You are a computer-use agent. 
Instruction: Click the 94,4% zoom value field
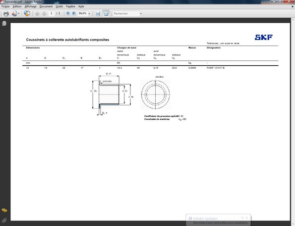point(83,13)
